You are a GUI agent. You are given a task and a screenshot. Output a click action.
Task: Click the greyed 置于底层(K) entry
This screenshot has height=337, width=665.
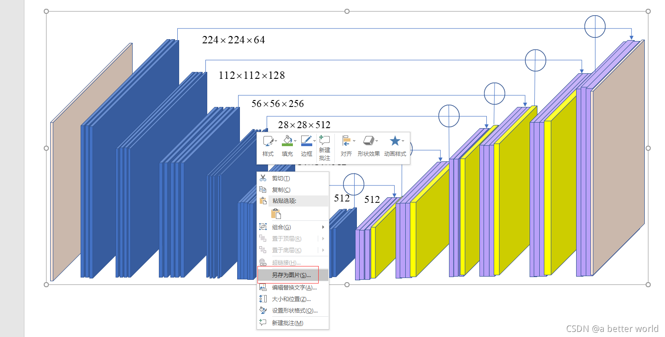(x=292, y=250)
